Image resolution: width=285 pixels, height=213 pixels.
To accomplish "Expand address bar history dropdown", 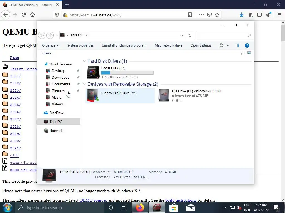I will pos(181,35).
